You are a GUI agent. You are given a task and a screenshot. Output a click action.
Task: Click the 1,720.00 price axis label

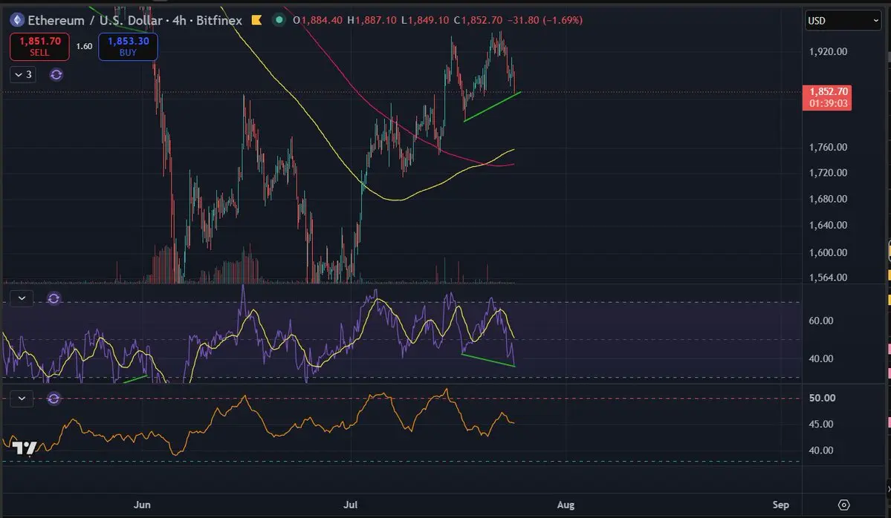(x=828, y=173)
